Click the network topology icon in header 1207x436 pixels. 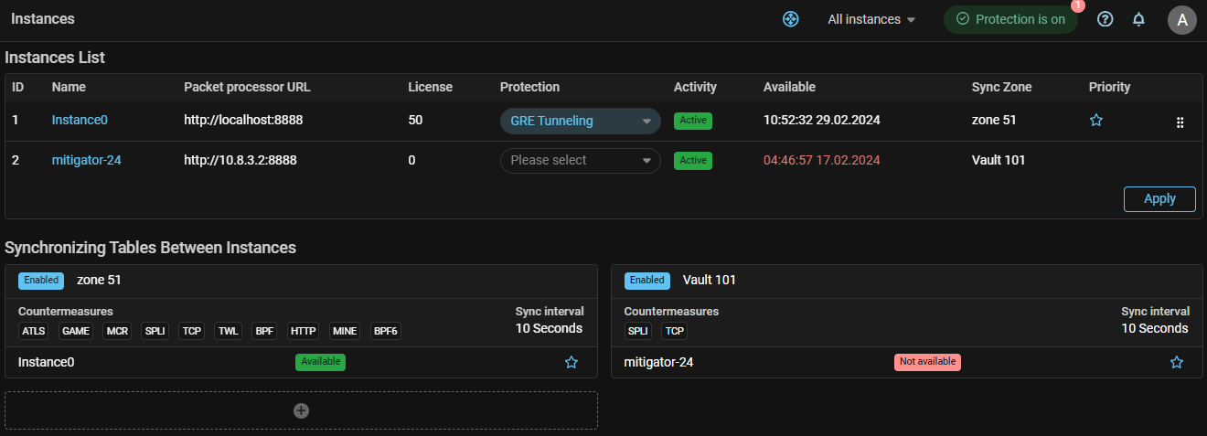(x=791, y=19)
